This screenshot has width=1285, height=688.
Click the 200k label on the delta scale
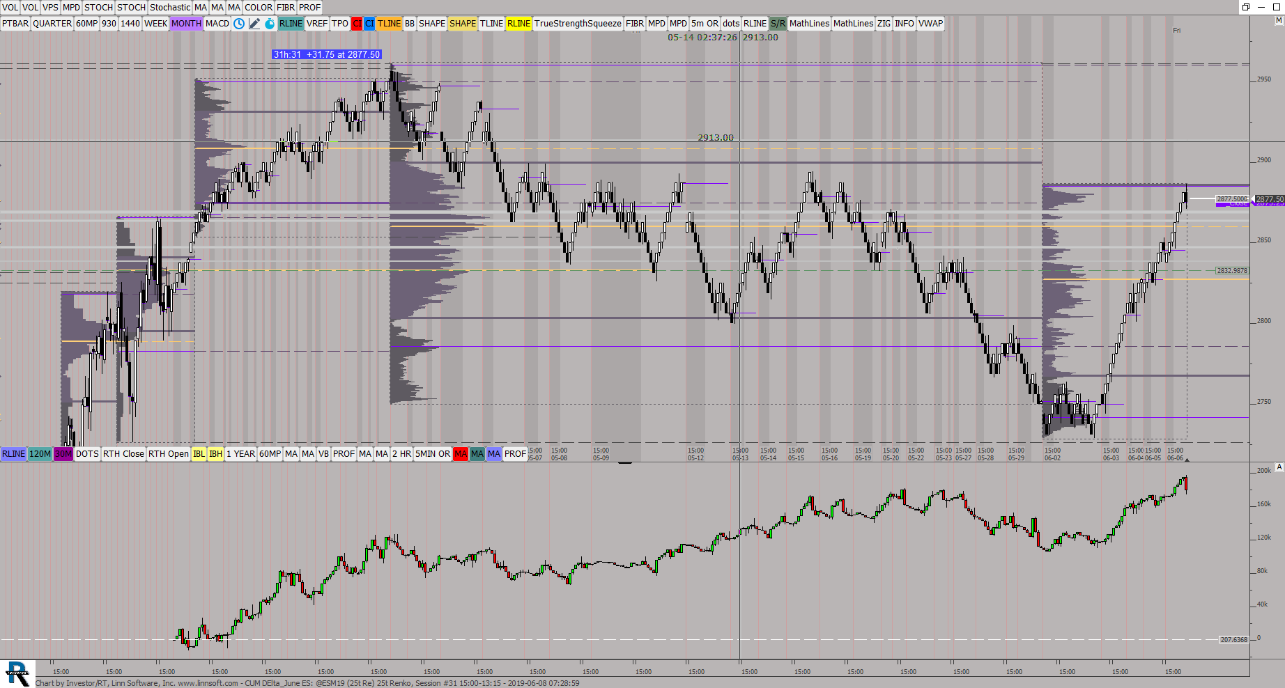coord(1264,471)
